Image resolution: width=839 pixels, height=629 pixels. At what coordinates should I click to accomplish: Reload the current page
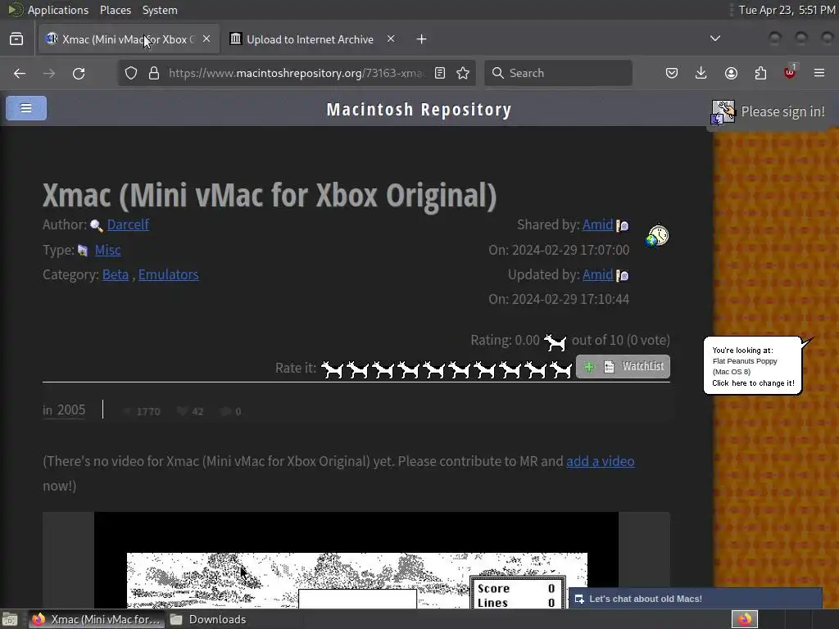tap(79, 73)
